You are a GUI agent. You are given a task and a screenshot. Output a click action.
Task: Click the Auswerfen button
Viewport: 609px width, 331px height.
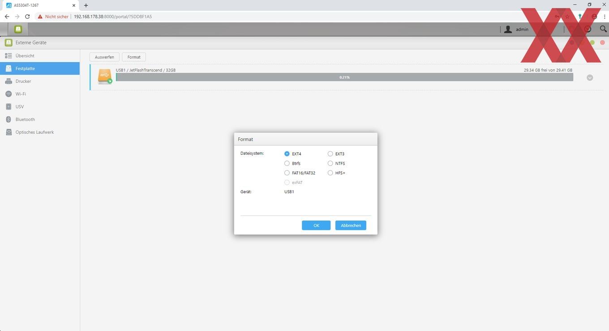[104, 57]
